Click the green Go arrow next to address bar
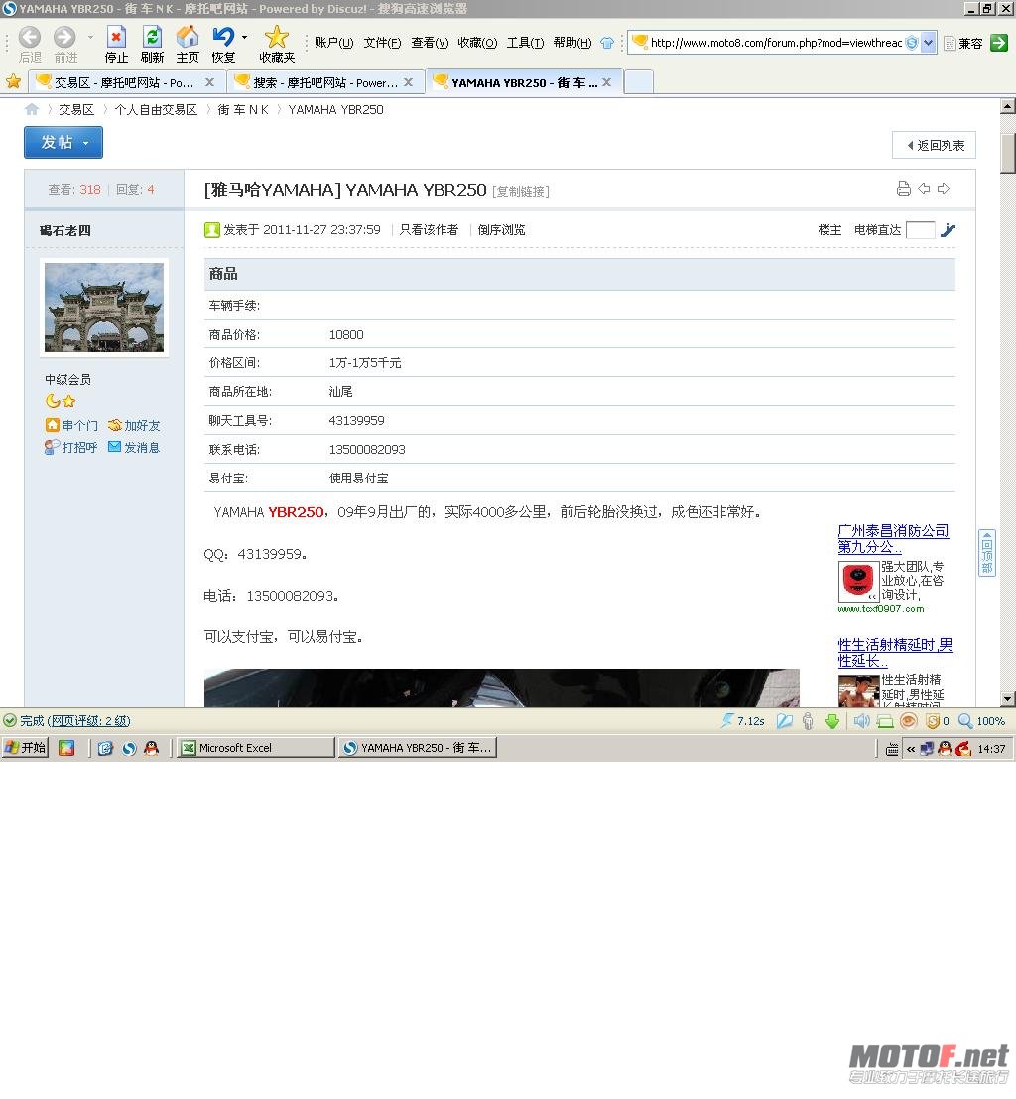Viewport: 1016px width, 1099px height. (999, 43)
